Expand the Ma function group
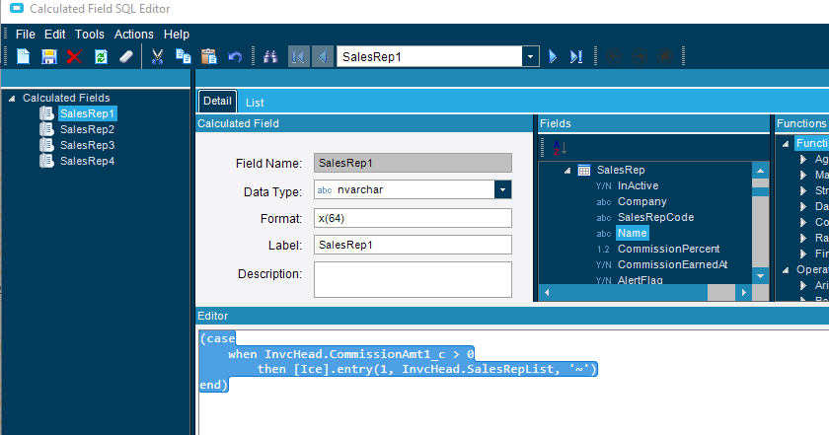Screen dimensions: 829x435 803,175
